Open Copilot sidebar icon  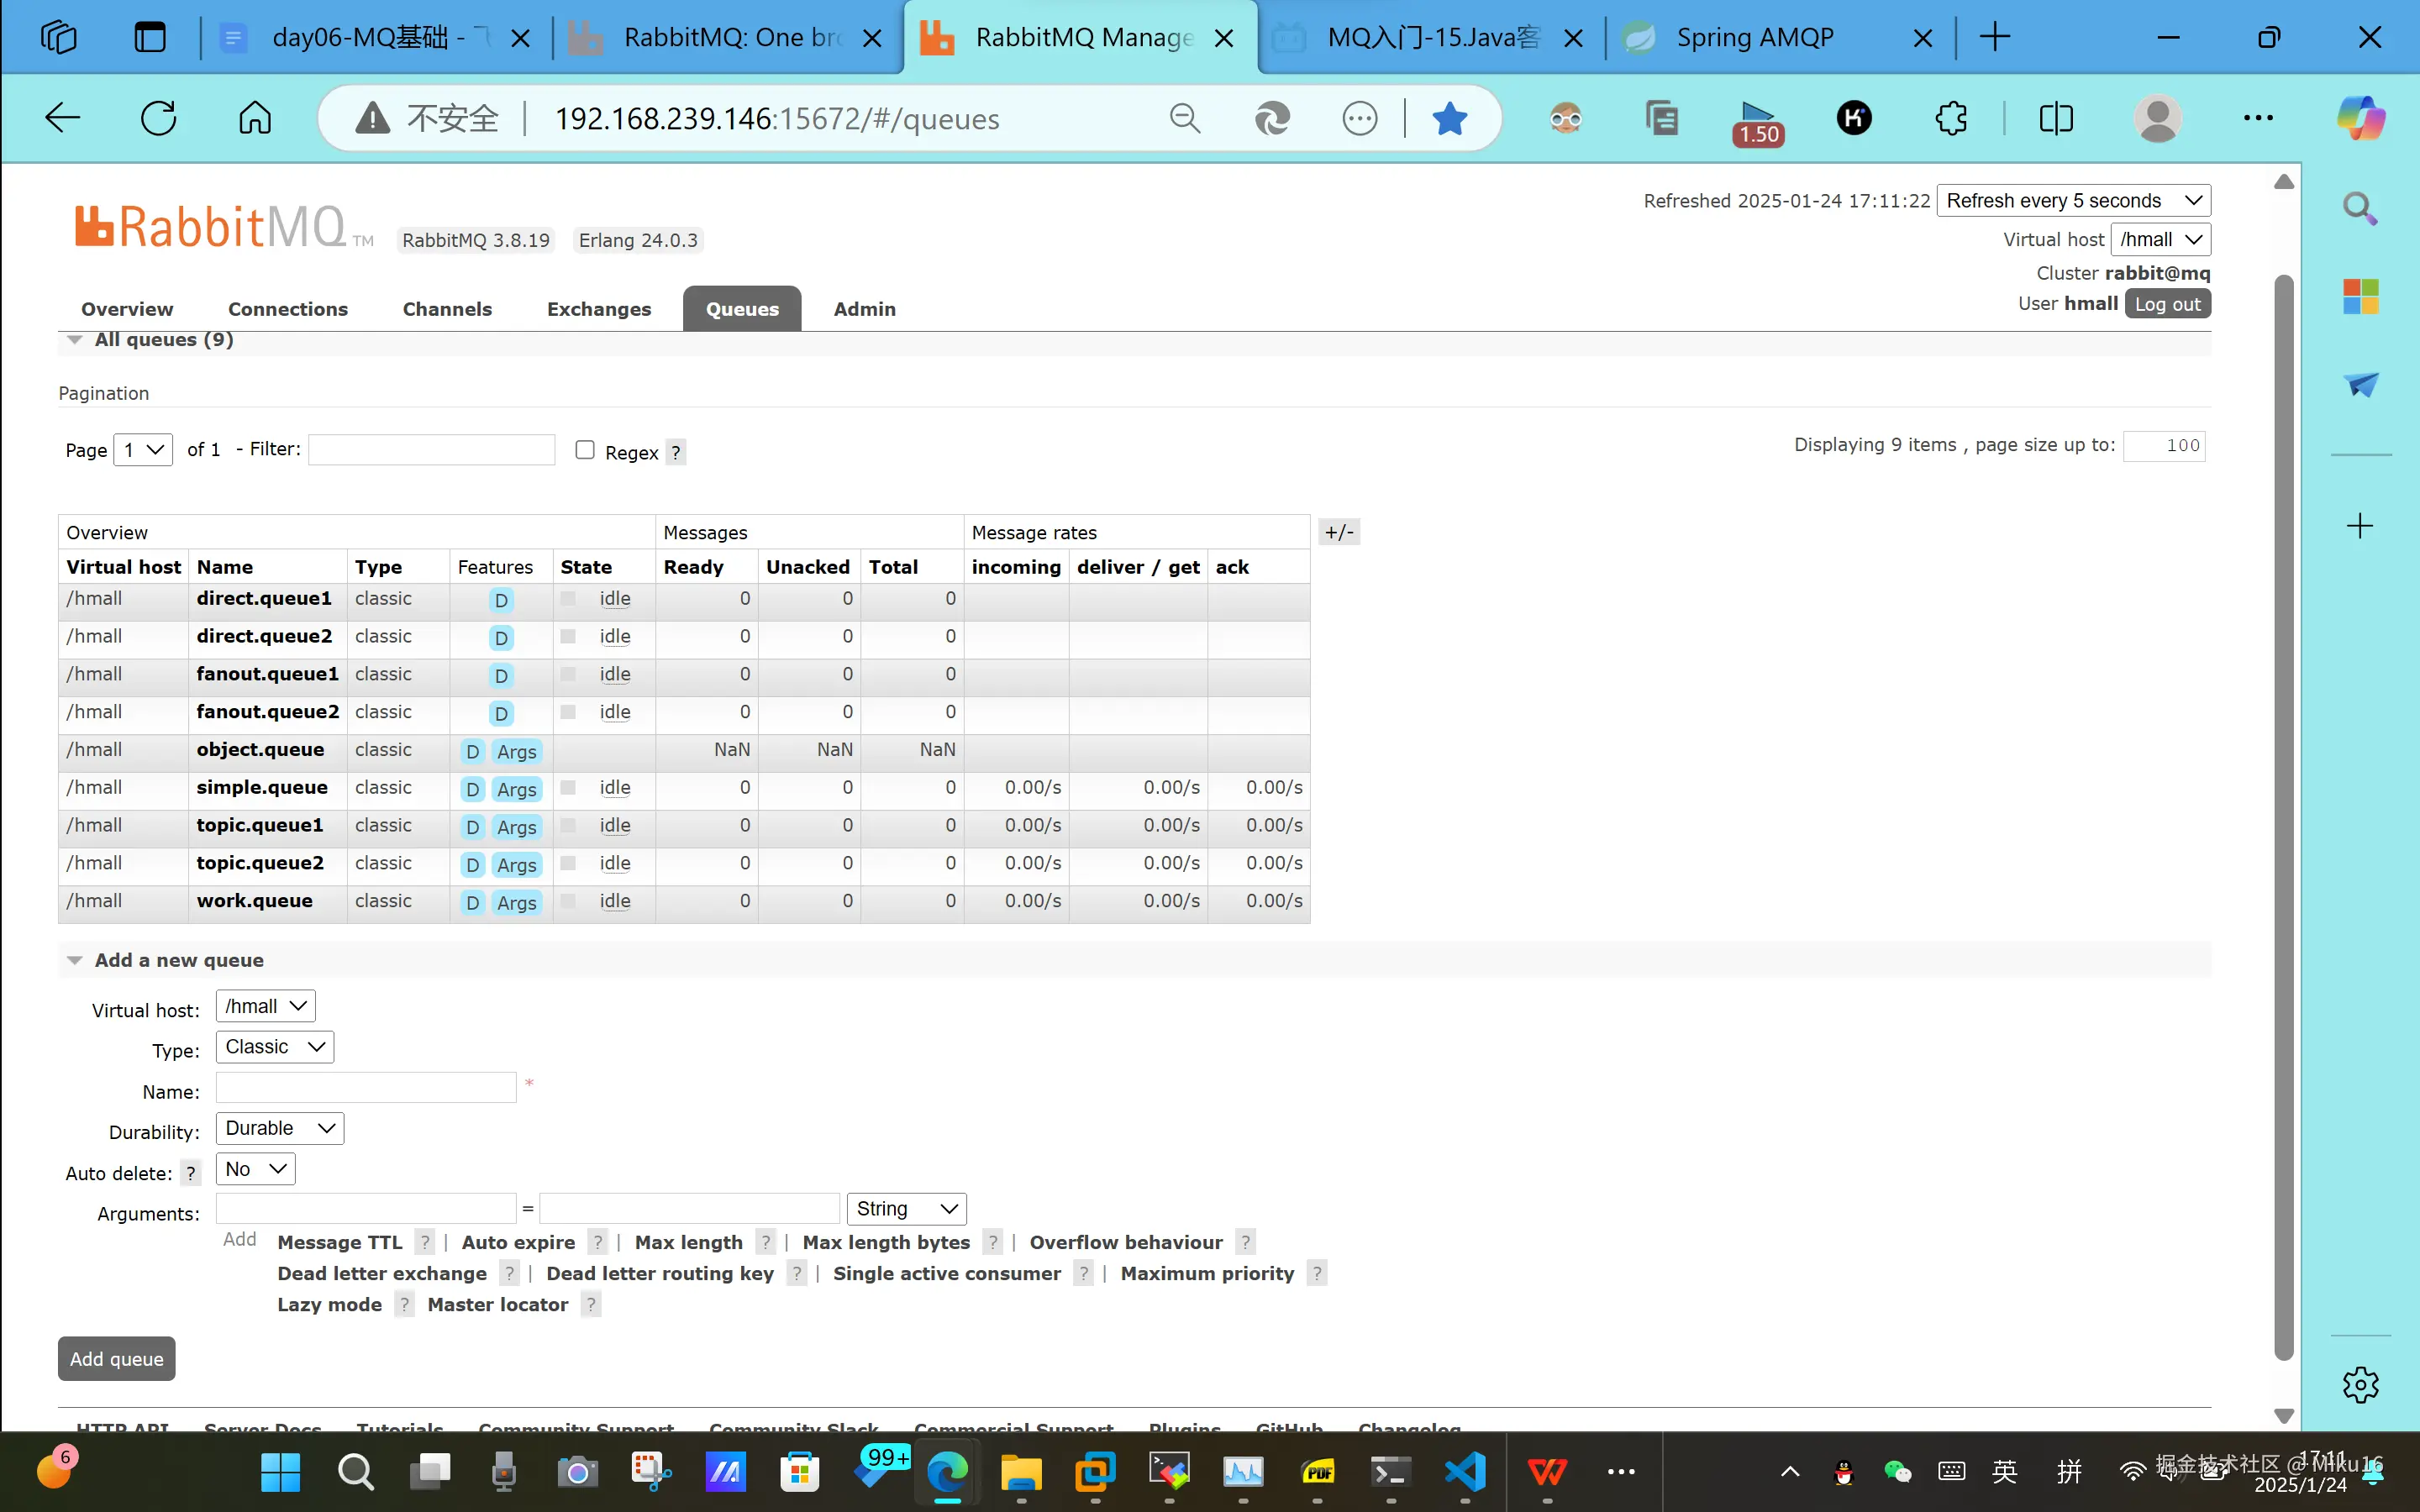[x=2360, y=118]
